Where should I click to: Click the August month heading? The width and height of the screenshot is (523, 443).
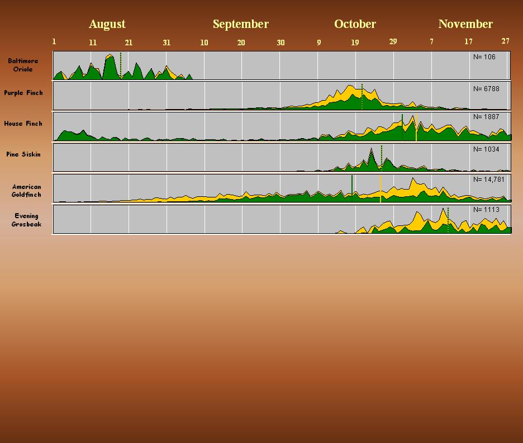point(107,24)
